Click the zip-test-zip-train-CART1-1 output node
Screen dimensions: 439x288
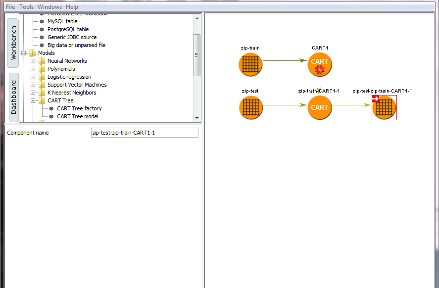coord(384,107)
